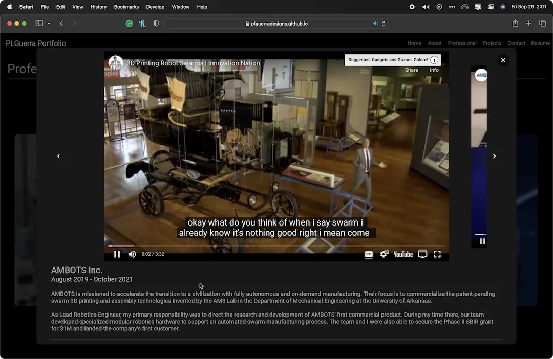Open the volume icon in the menu bar

(x=426, y=7)
